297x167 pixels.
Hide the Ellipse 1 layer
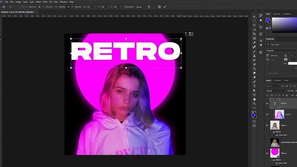(x=267, y=154)
